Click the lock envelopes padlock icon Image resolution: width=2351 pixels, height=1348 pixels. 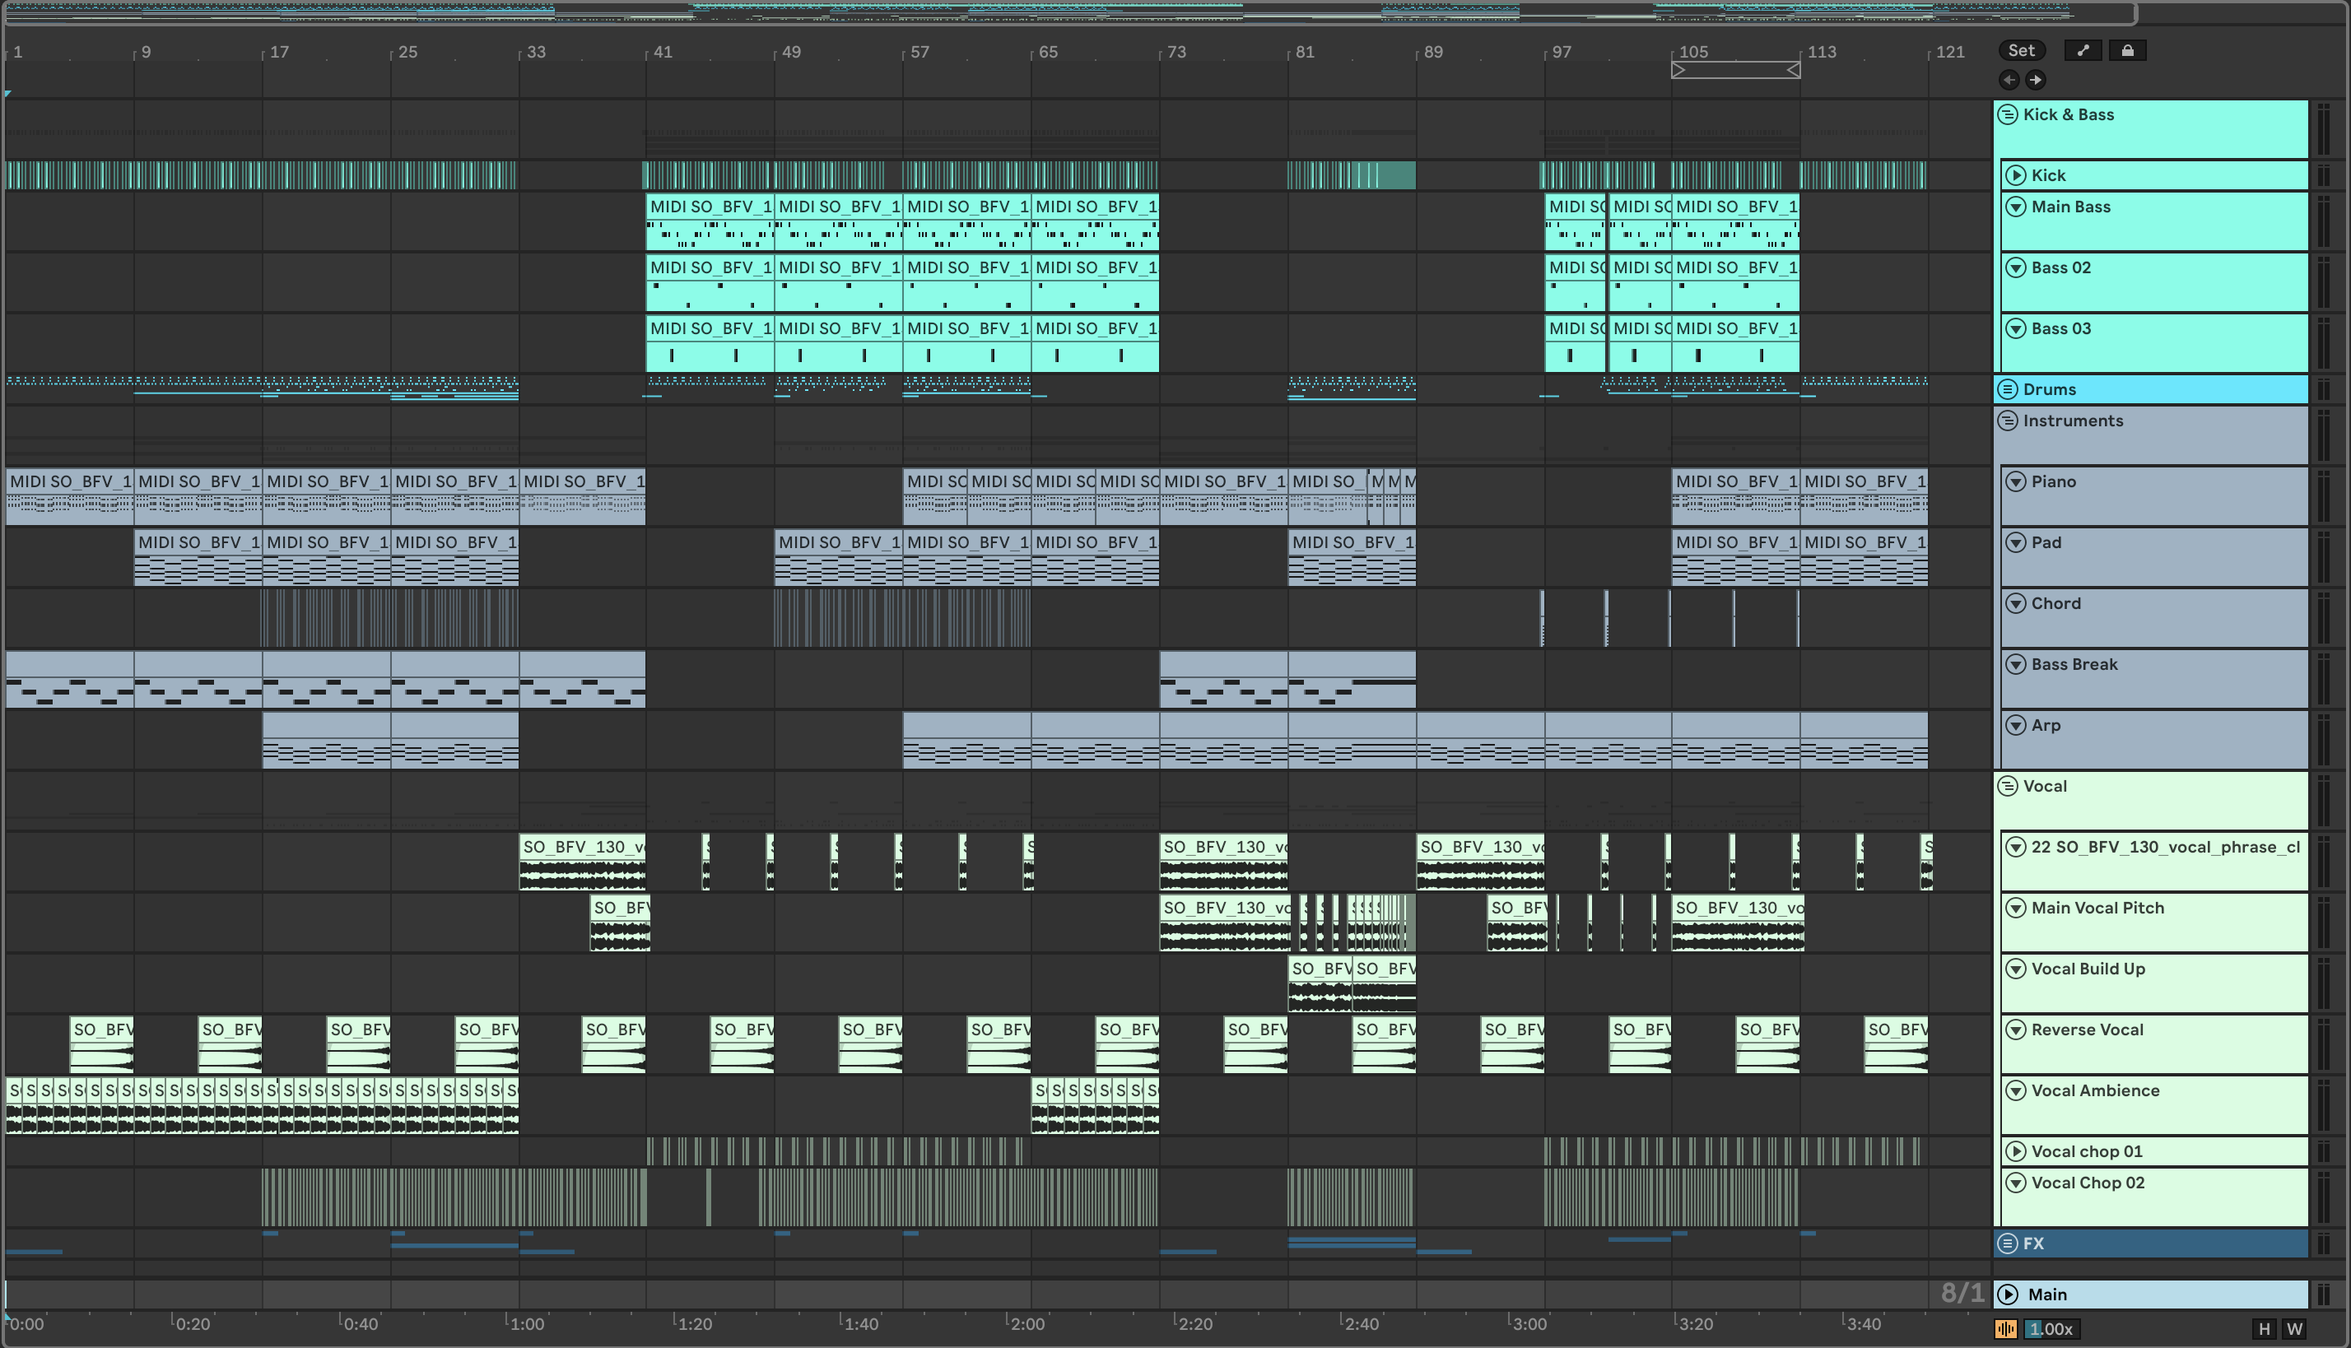[x=2128, y=51]
